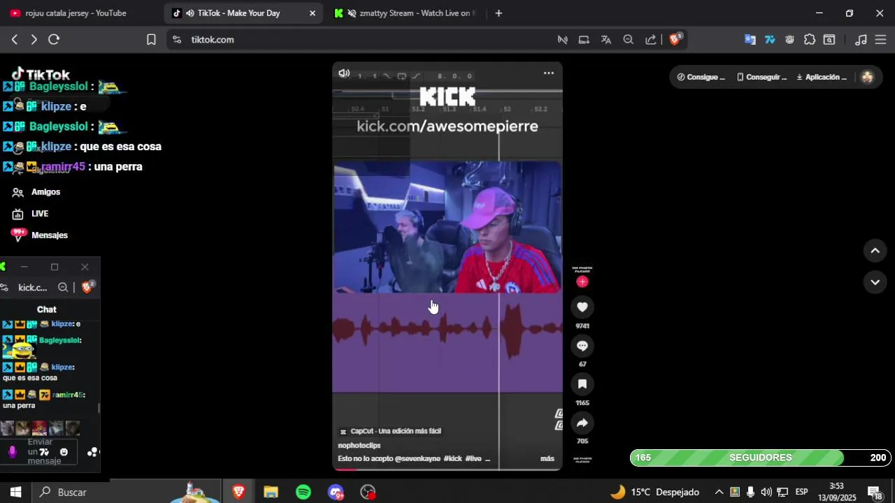Image resolution: width=895 pixels, height=503 pixels.
Task: Open the Windows Start menu
Action: [15, 493]
